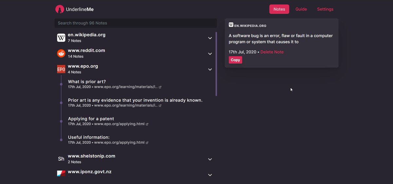Viewport: 393px width, 184px height.
Task: Click the www.shelstonip.com group title
Action: click(91, 156)
